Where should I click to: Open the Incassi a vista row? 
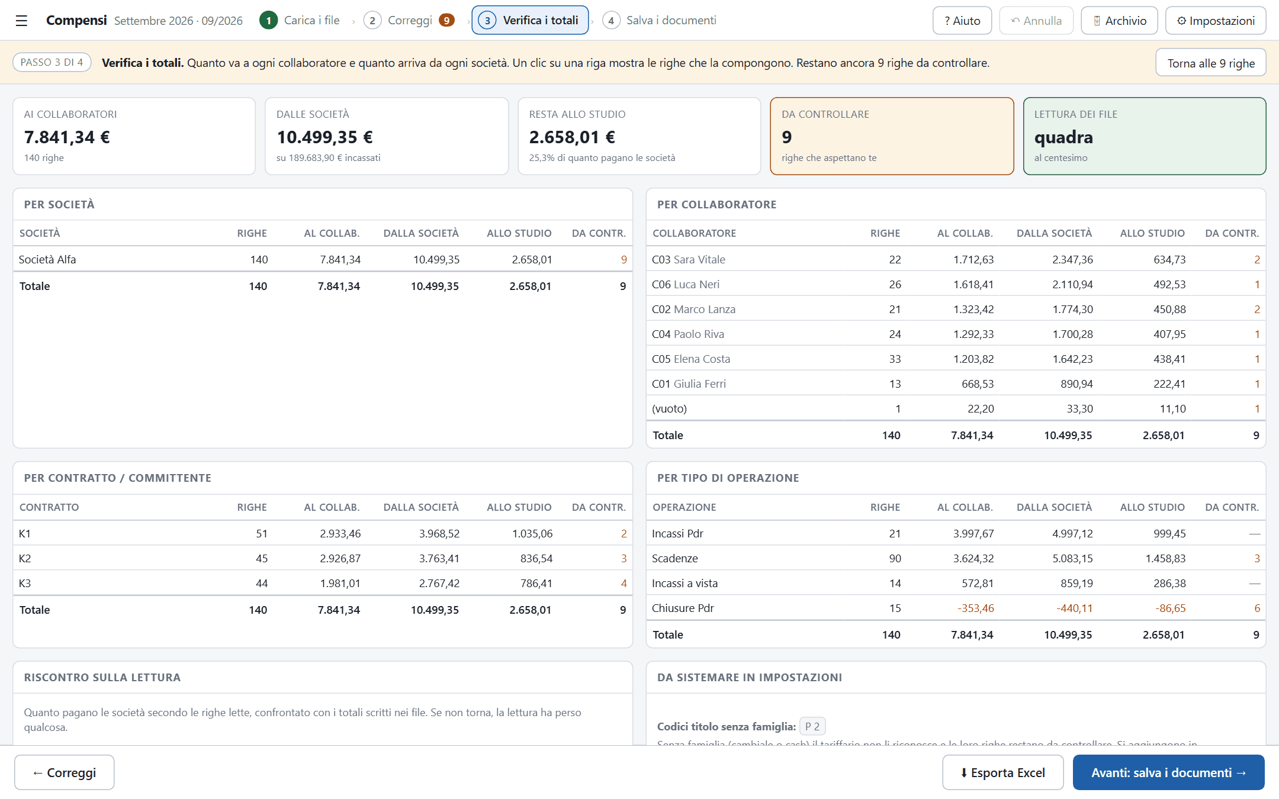coord(956,583)
